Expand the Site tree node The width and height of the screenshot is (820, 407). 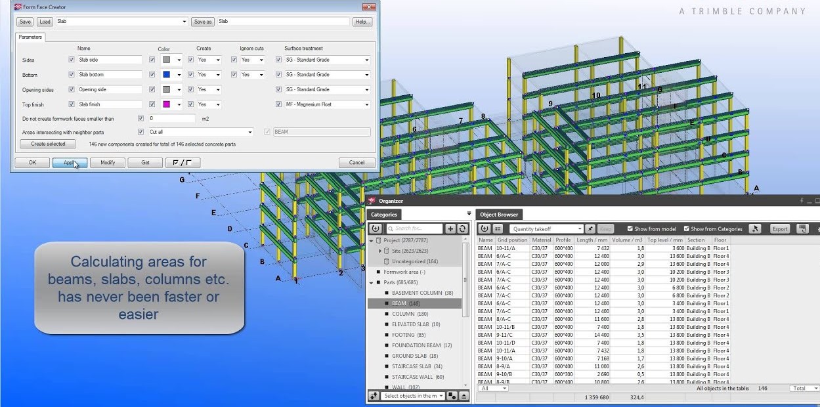pos(379,251)
